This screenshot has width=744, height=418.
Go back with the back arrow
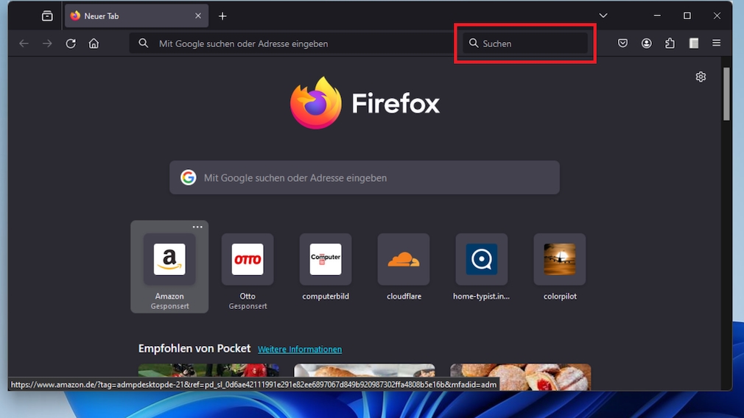point(24,43)
